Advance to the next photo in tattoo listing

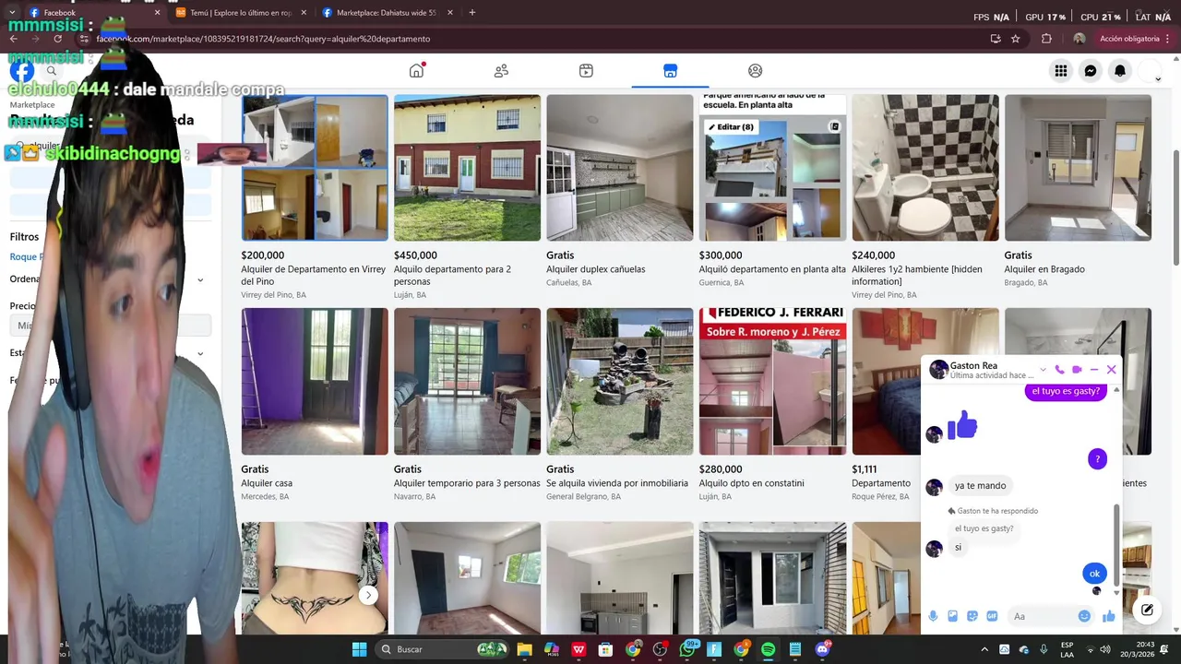point(368,595)
